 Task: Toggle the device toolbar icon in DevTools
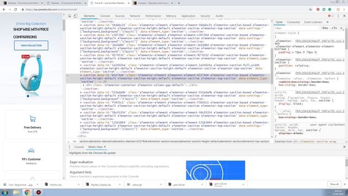coord(76,16)
